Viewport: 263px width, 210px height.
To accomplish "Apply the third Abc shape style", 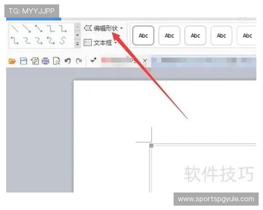I will 195,35.
